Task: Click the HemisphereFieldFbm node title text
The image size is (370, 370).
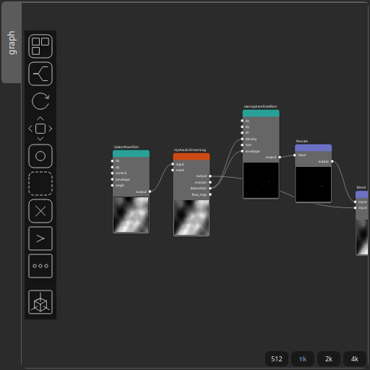Action: coord(260,107)
